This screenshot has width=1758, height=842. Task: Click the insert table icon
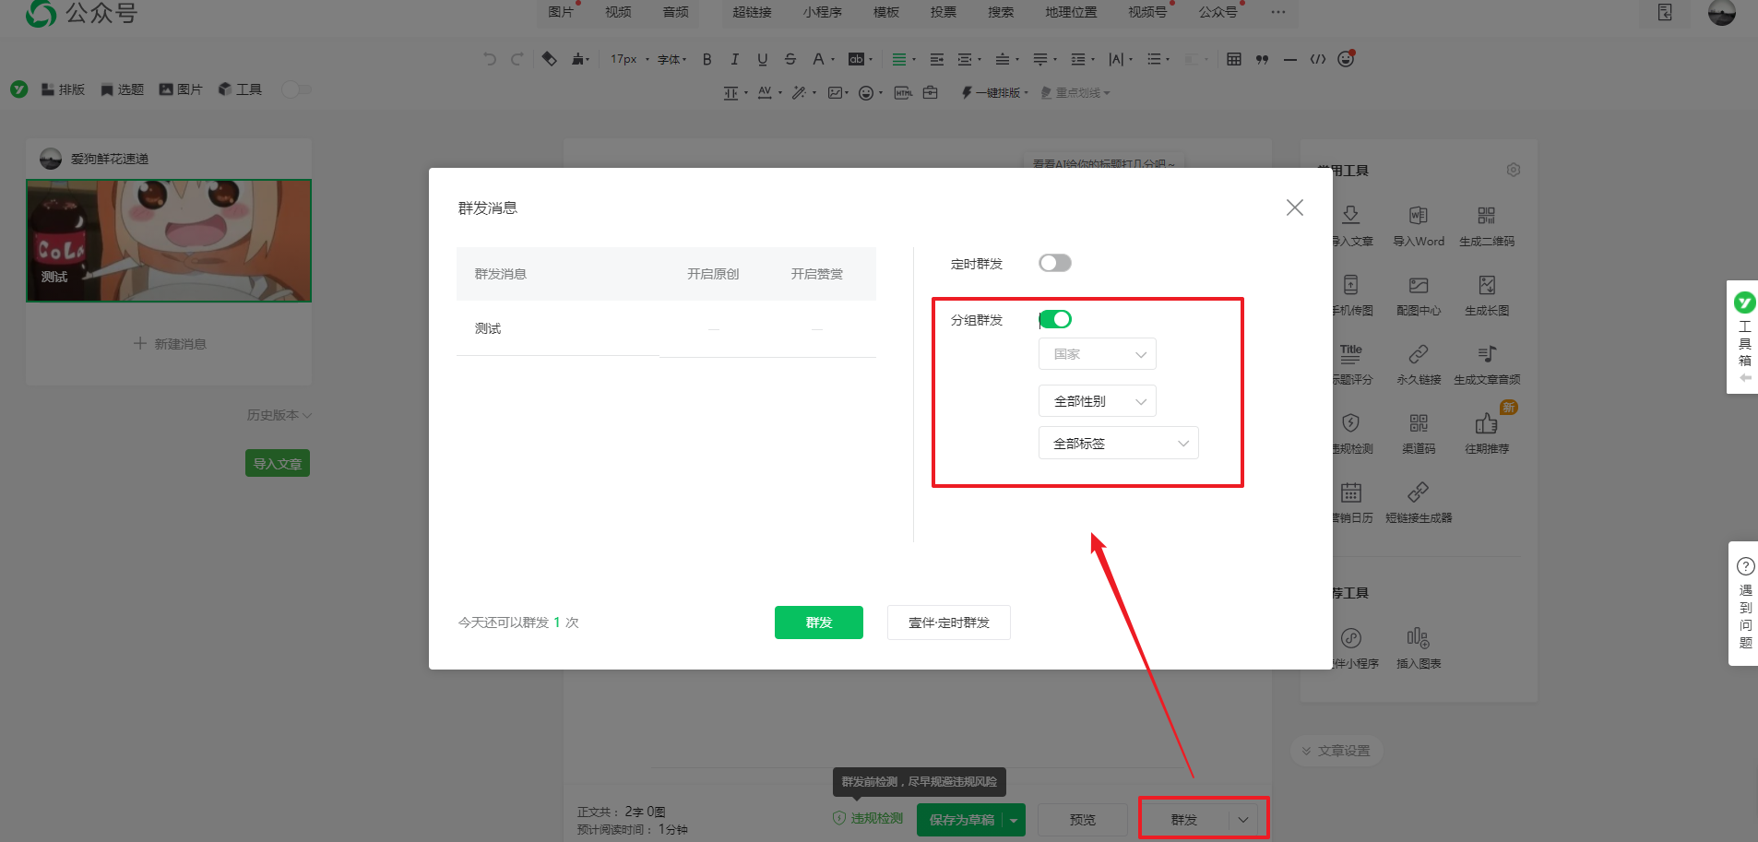coord(1234,59)
